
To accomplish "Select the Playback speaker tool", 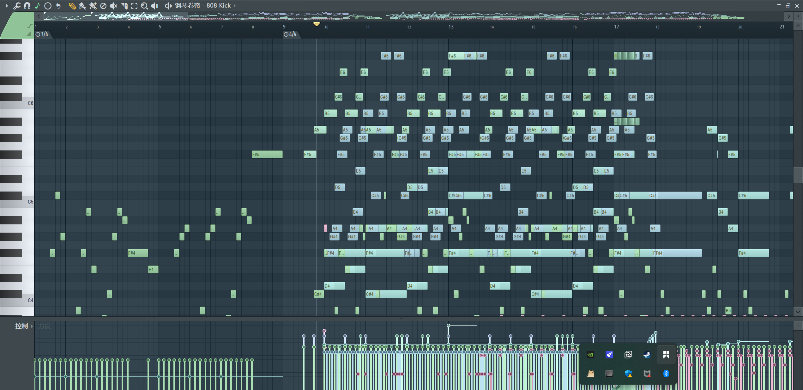I will click(x=155, y=6).
